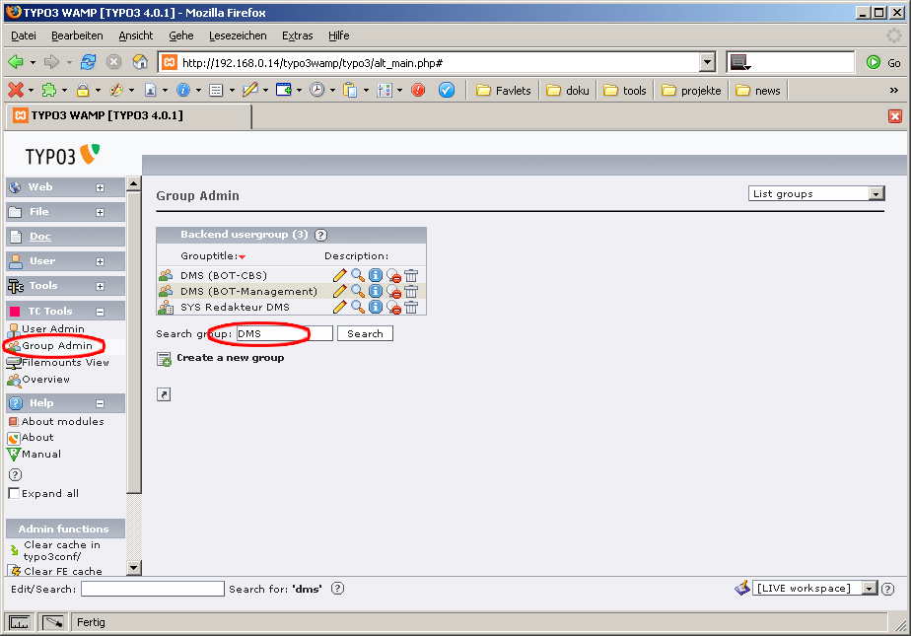911x636 pixels.
Task: Delete the DMS (BOT-CBS) group via trash icon
Action: [411, 275]
